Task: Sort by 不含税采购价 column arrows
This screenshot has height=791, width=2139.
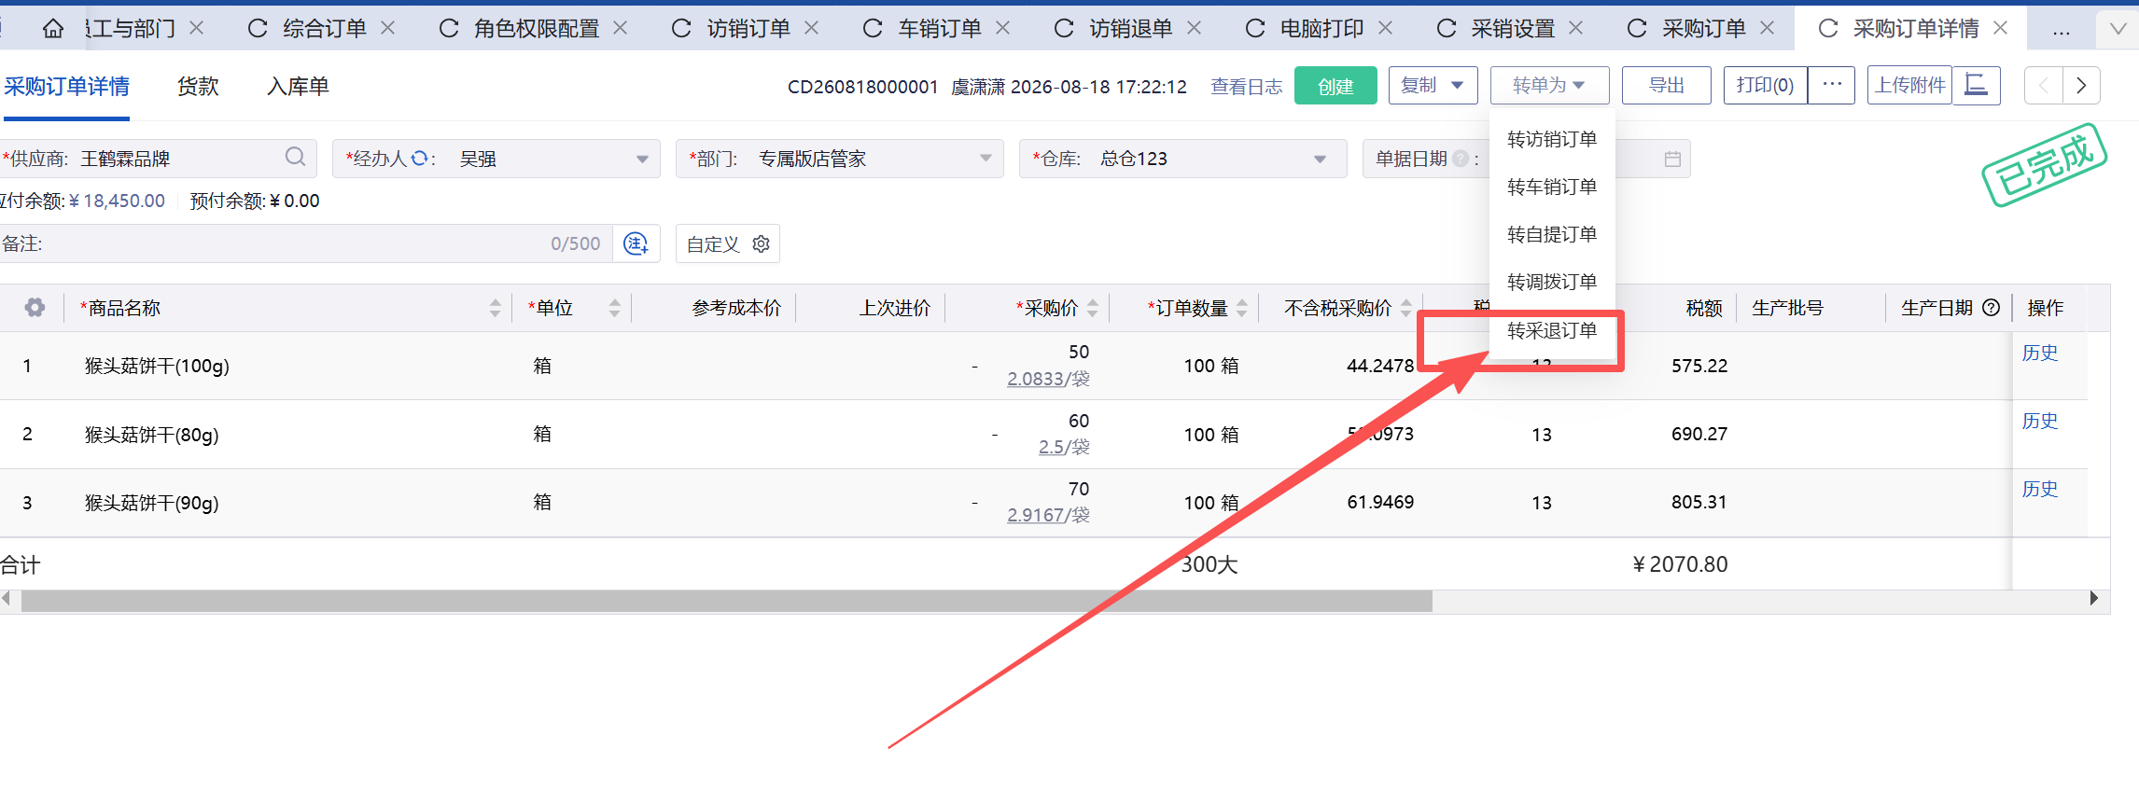Action: pyautogui.click(x=1405, y=308)
